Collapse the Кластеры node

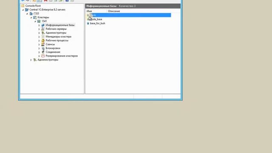[x=31, y=17]
